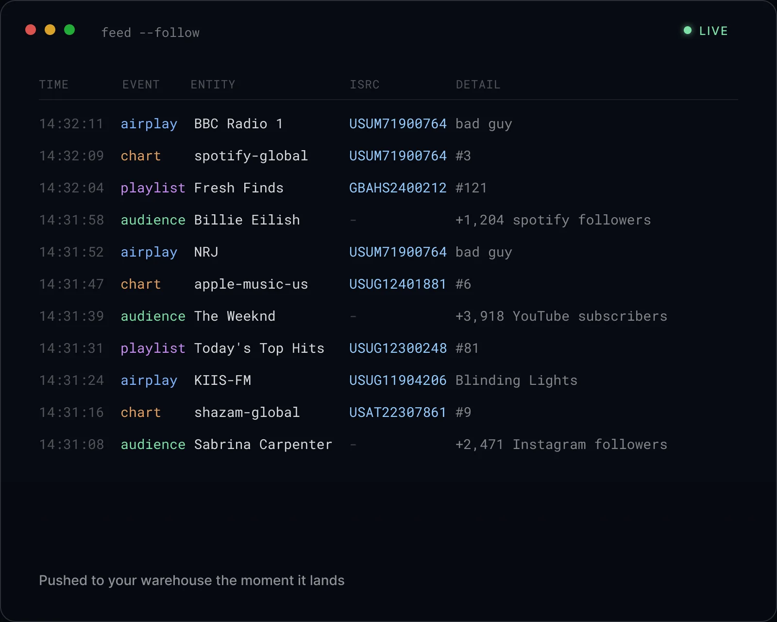Image resolution: width=777 pixels, height=622 pixels.
Task: Click the chart event in the apple-music-us row
Action: click(141, 284)
